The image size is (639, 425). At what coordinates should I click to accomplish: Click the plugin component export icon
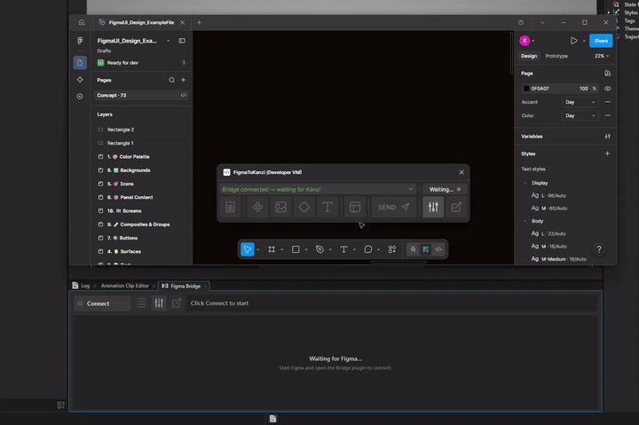pyautogui.click(x=257, y=207)
